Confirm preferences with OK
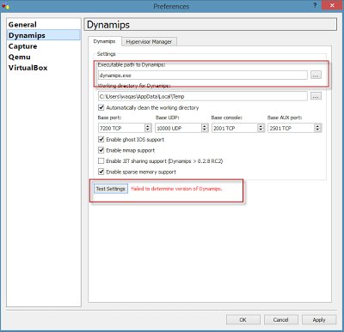 point(243,320)
